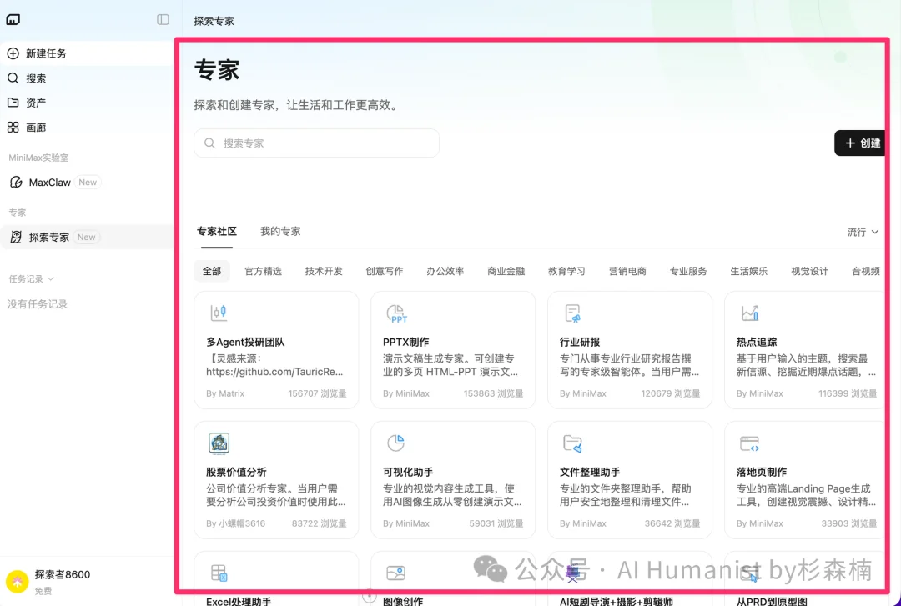Image resolution: width=901 pixels, height=606 pixels.
Task: Switch to the 我的专家 tab
Action: click(x=280, y=231)
